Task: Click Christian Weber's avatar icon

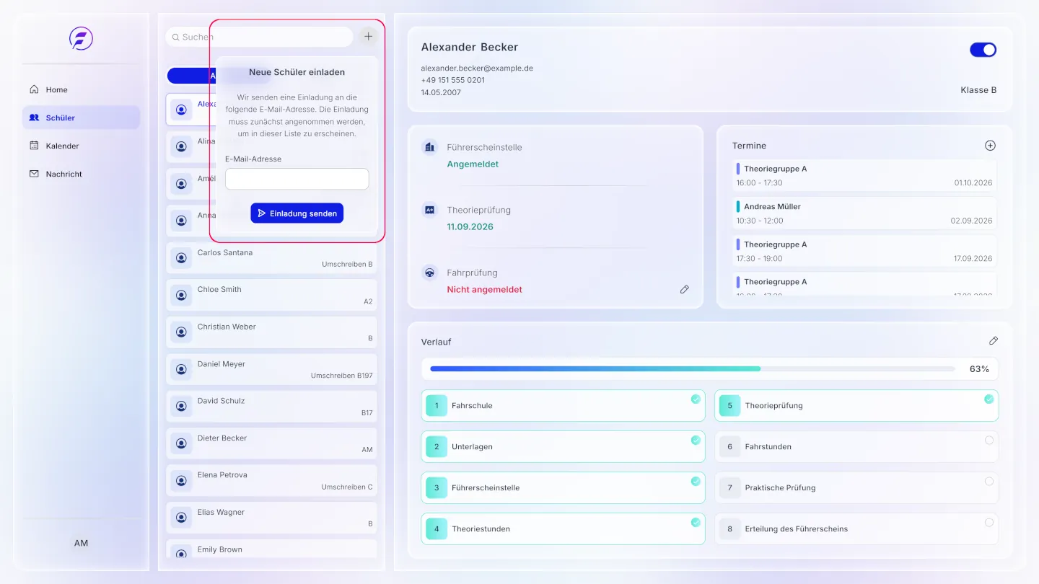Action: click(181, 332)
